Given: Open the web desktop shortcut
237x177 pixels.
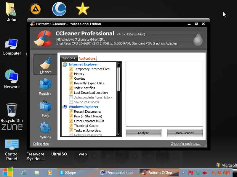Looking at the screenshot, I should [x=83, y=154].
